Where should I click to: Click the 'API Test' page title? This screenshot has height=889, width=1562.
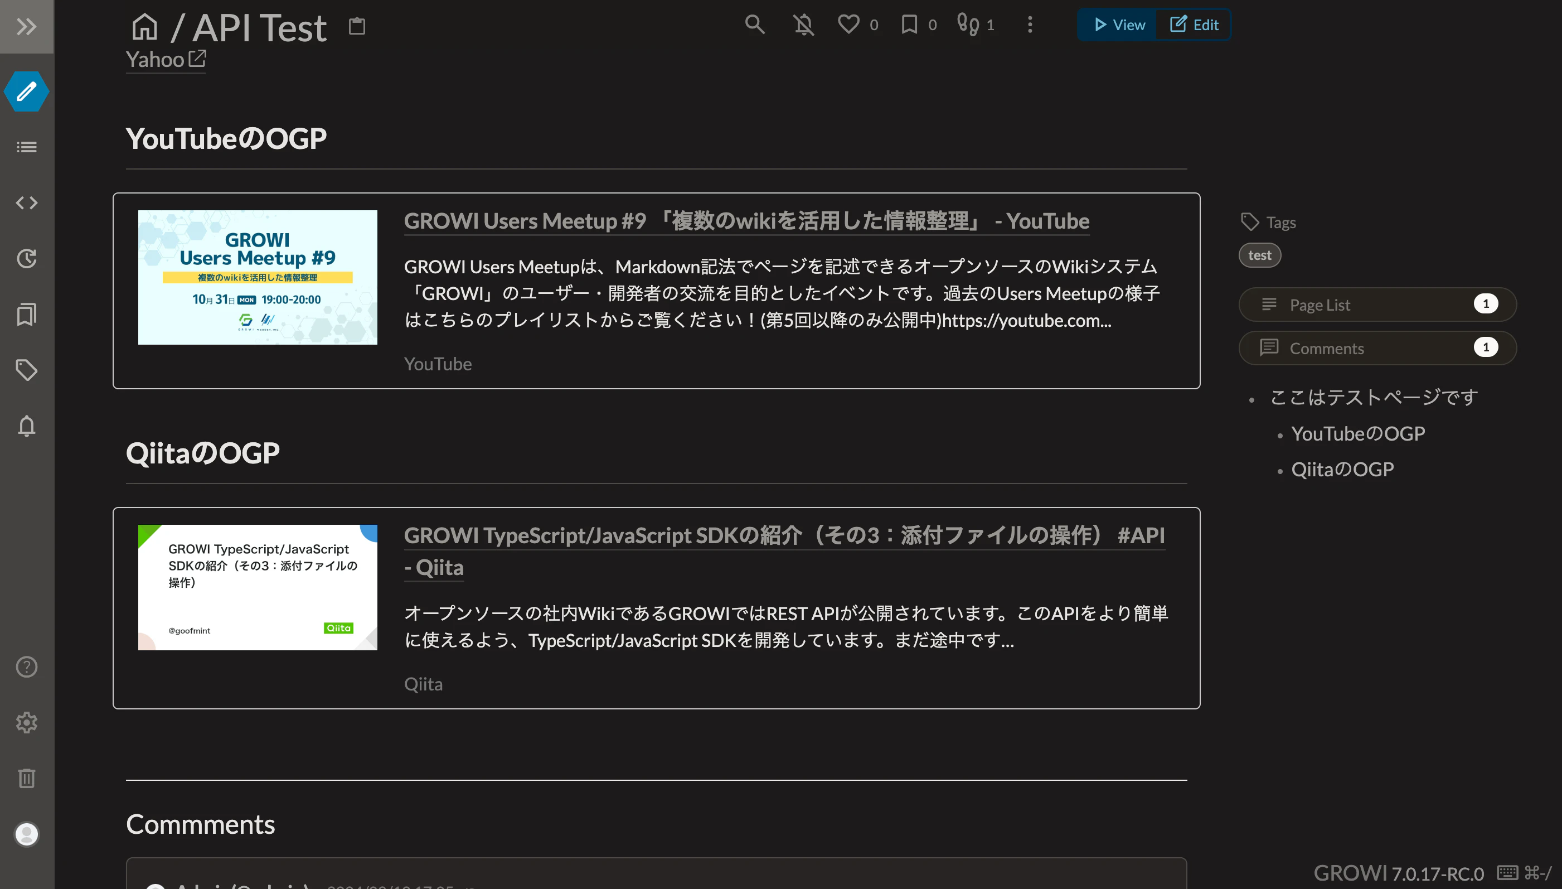click(x=259, y=28)
